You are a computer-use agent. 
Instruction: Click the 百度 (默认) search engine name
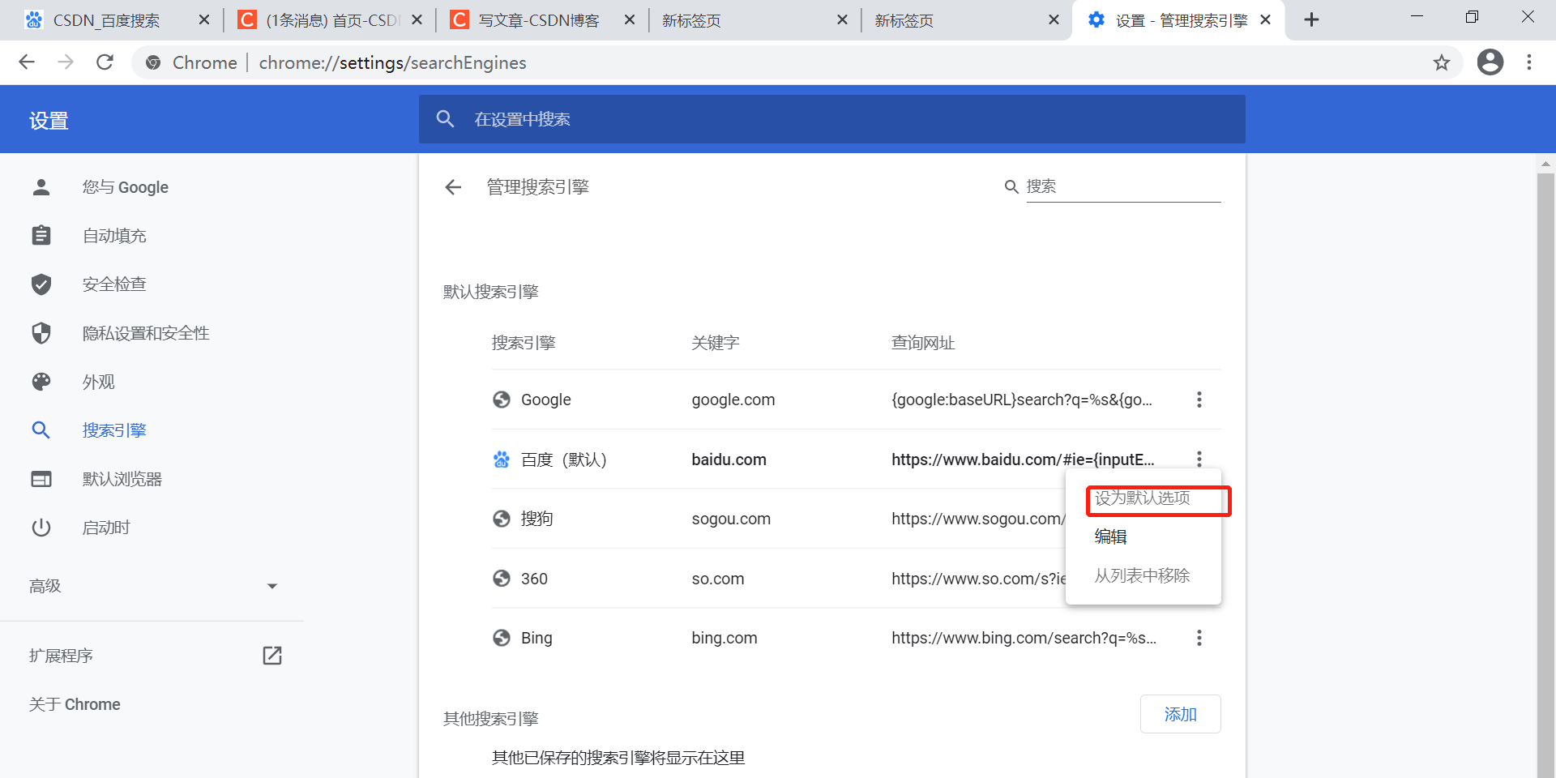click(x=564, y=460)
